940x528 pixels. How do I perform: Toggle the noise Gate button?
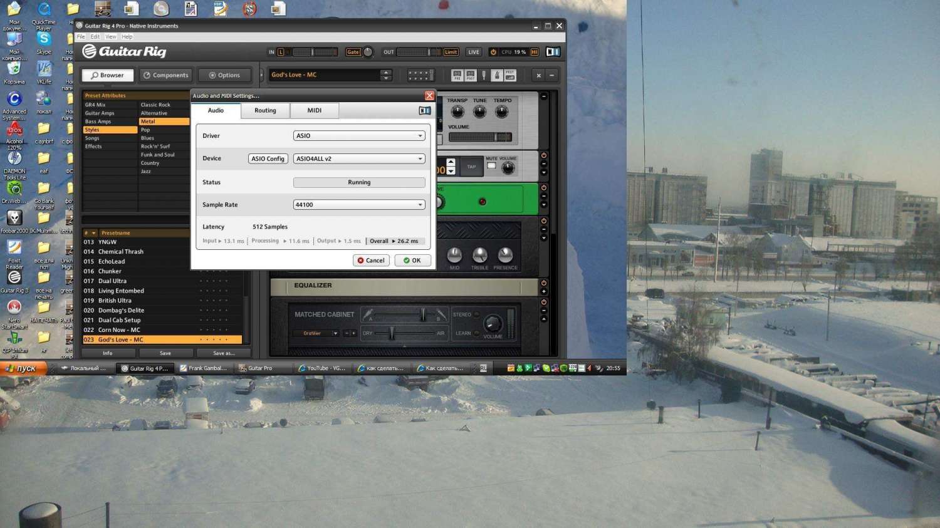click(353, 52)
